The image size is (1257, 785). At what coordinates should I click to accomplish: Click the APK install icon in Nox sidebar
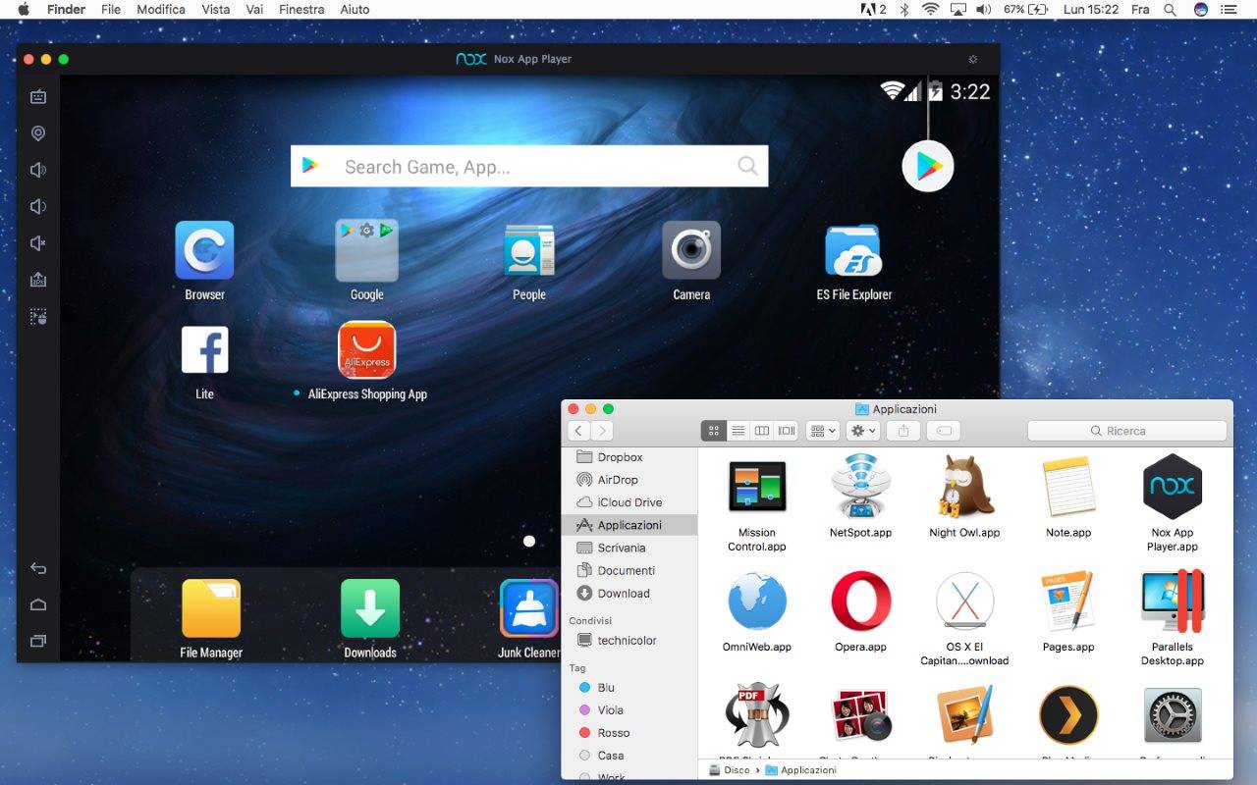[38, 280]
